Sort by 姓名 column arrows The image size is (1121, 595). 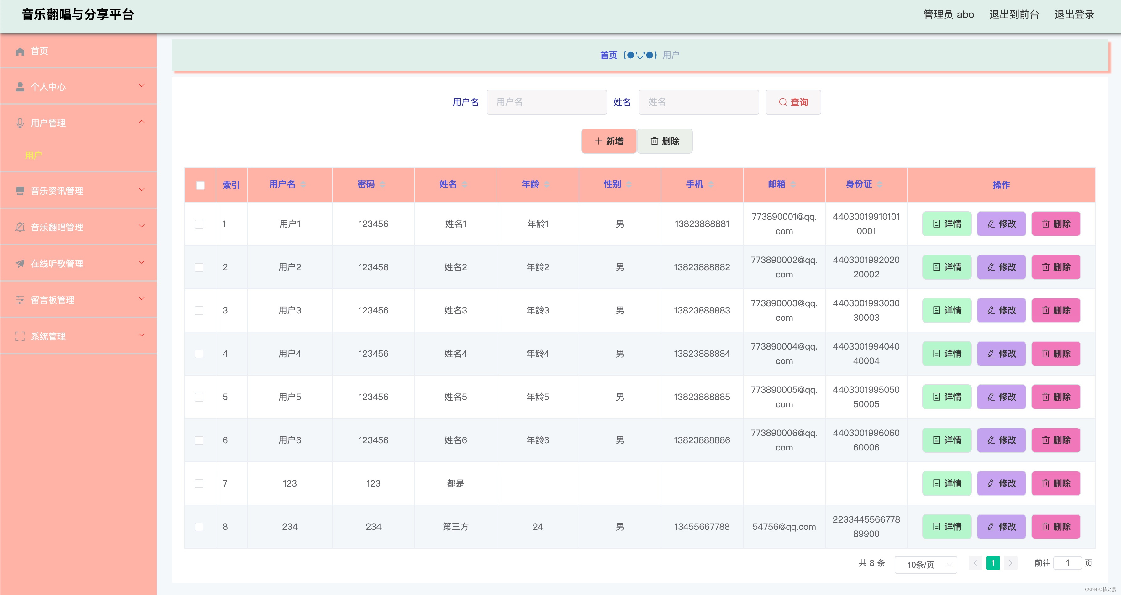tap(465, 185)
